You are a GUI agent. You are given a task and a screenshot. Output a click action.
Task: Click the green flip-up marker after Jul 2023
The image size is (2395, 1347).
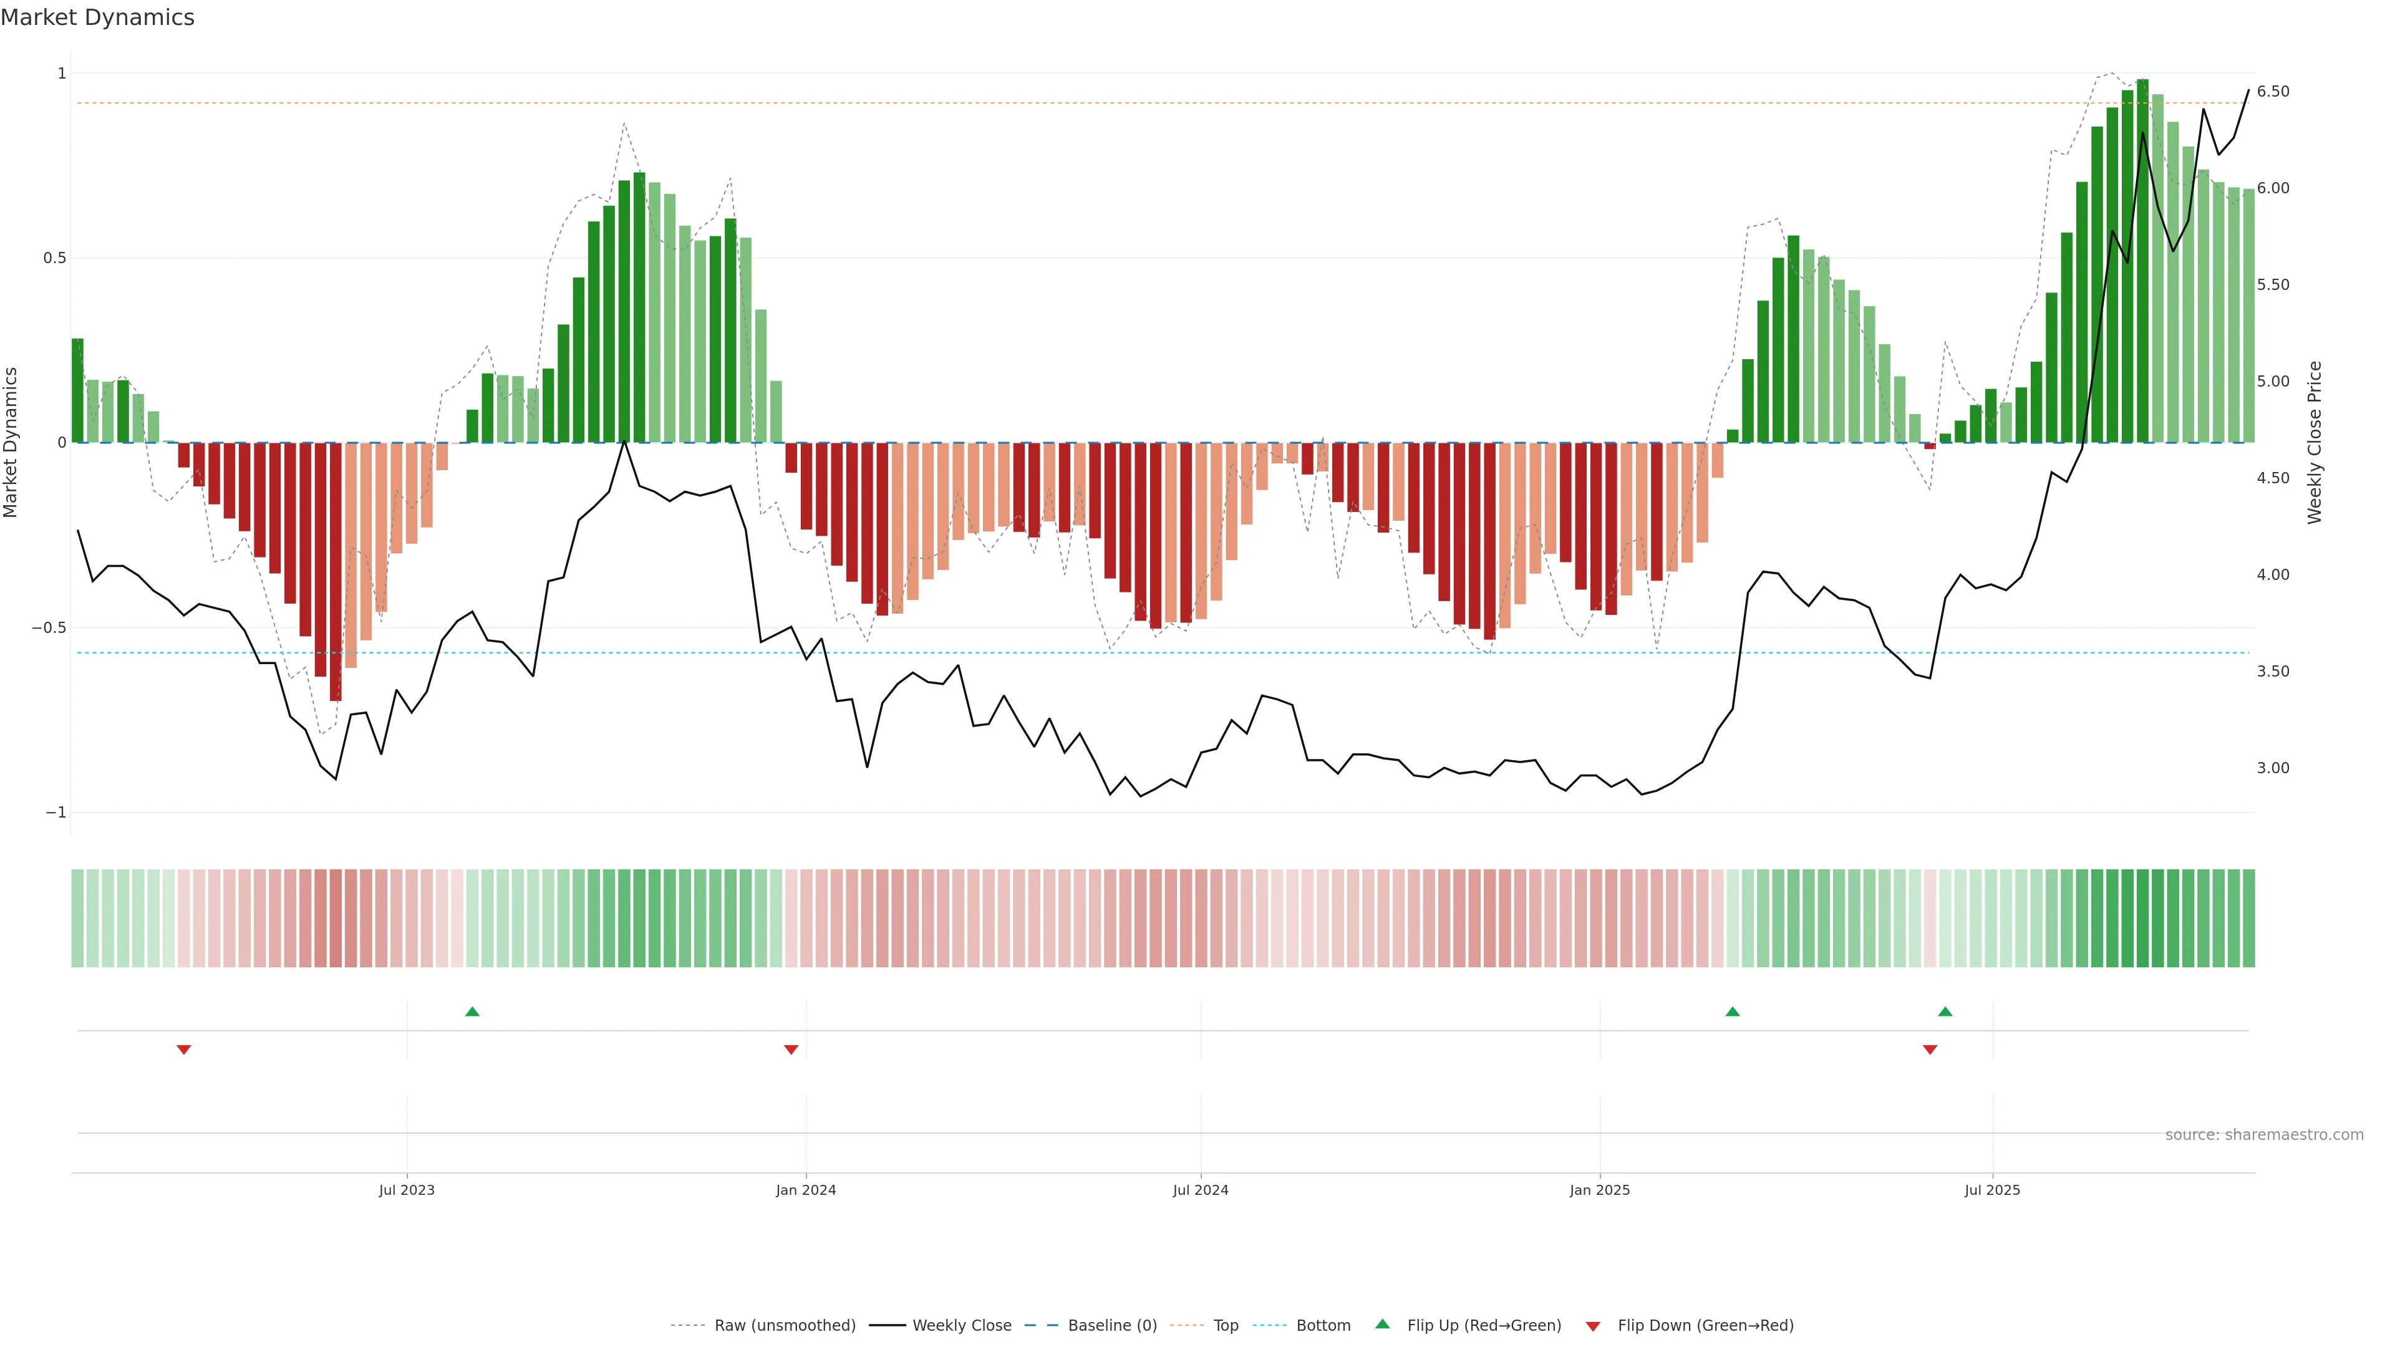pos(472,1011)
